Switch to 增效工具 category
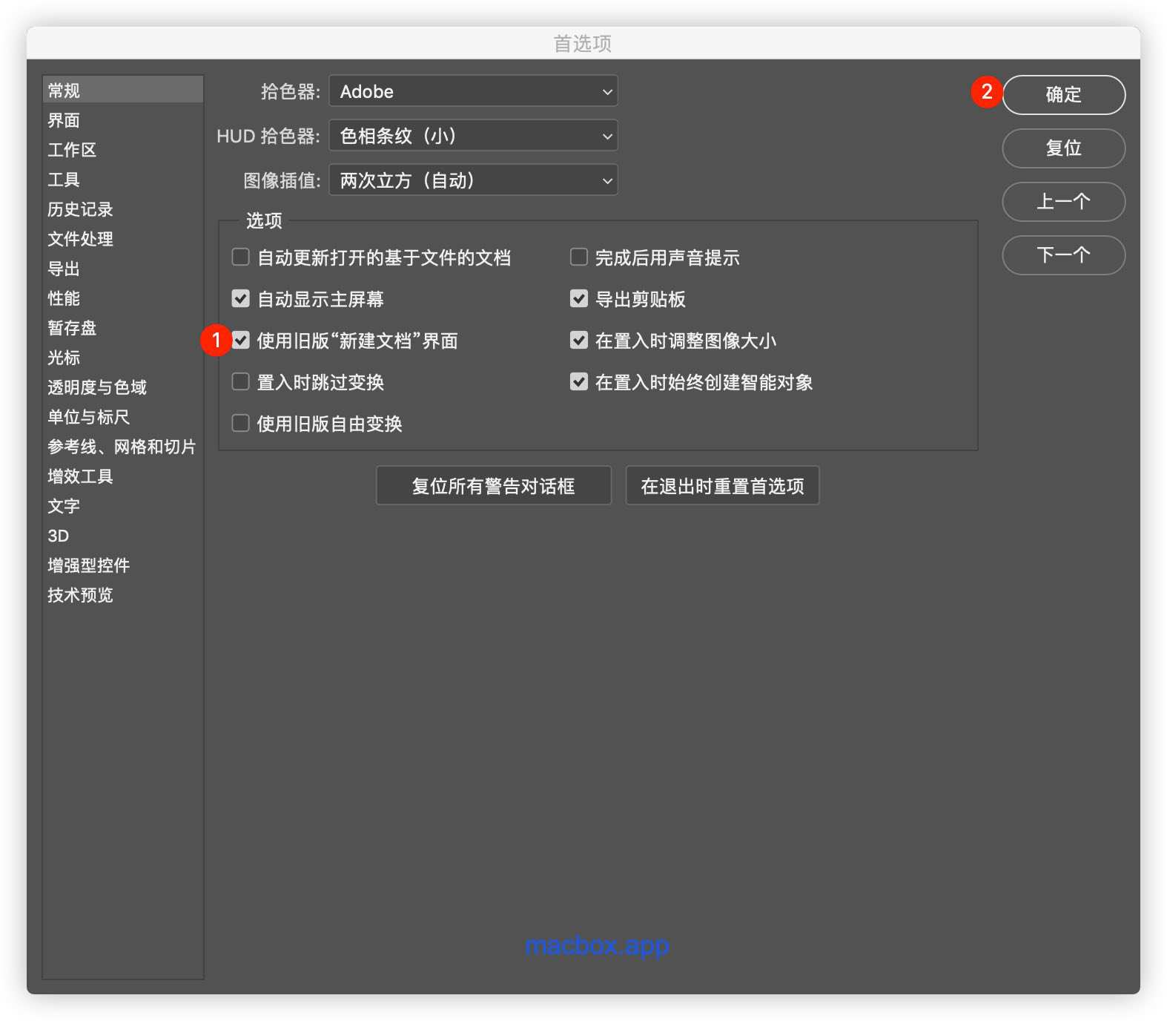1167x1021 pixels. click(123, 476)
